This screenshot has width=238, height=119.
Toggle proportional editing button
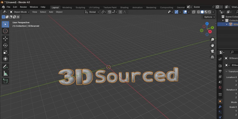click(120, 12)
